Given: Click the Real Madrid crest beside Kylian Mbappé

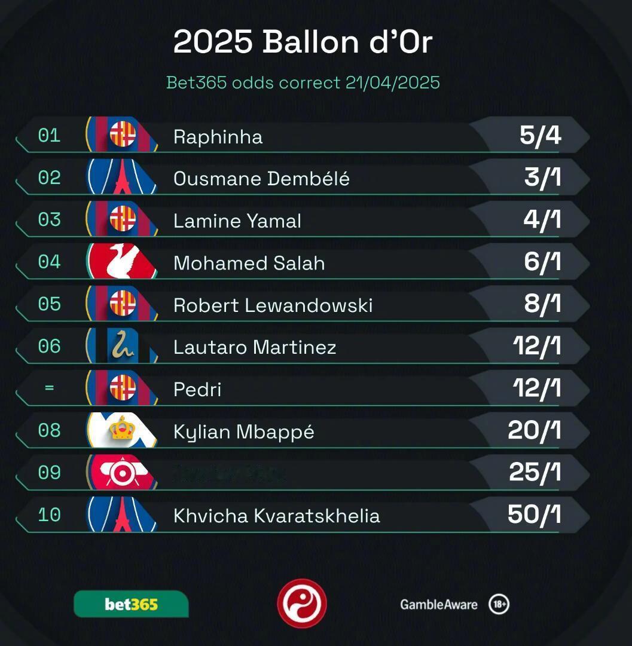Looking at the screenshot, I should (121, 430).
